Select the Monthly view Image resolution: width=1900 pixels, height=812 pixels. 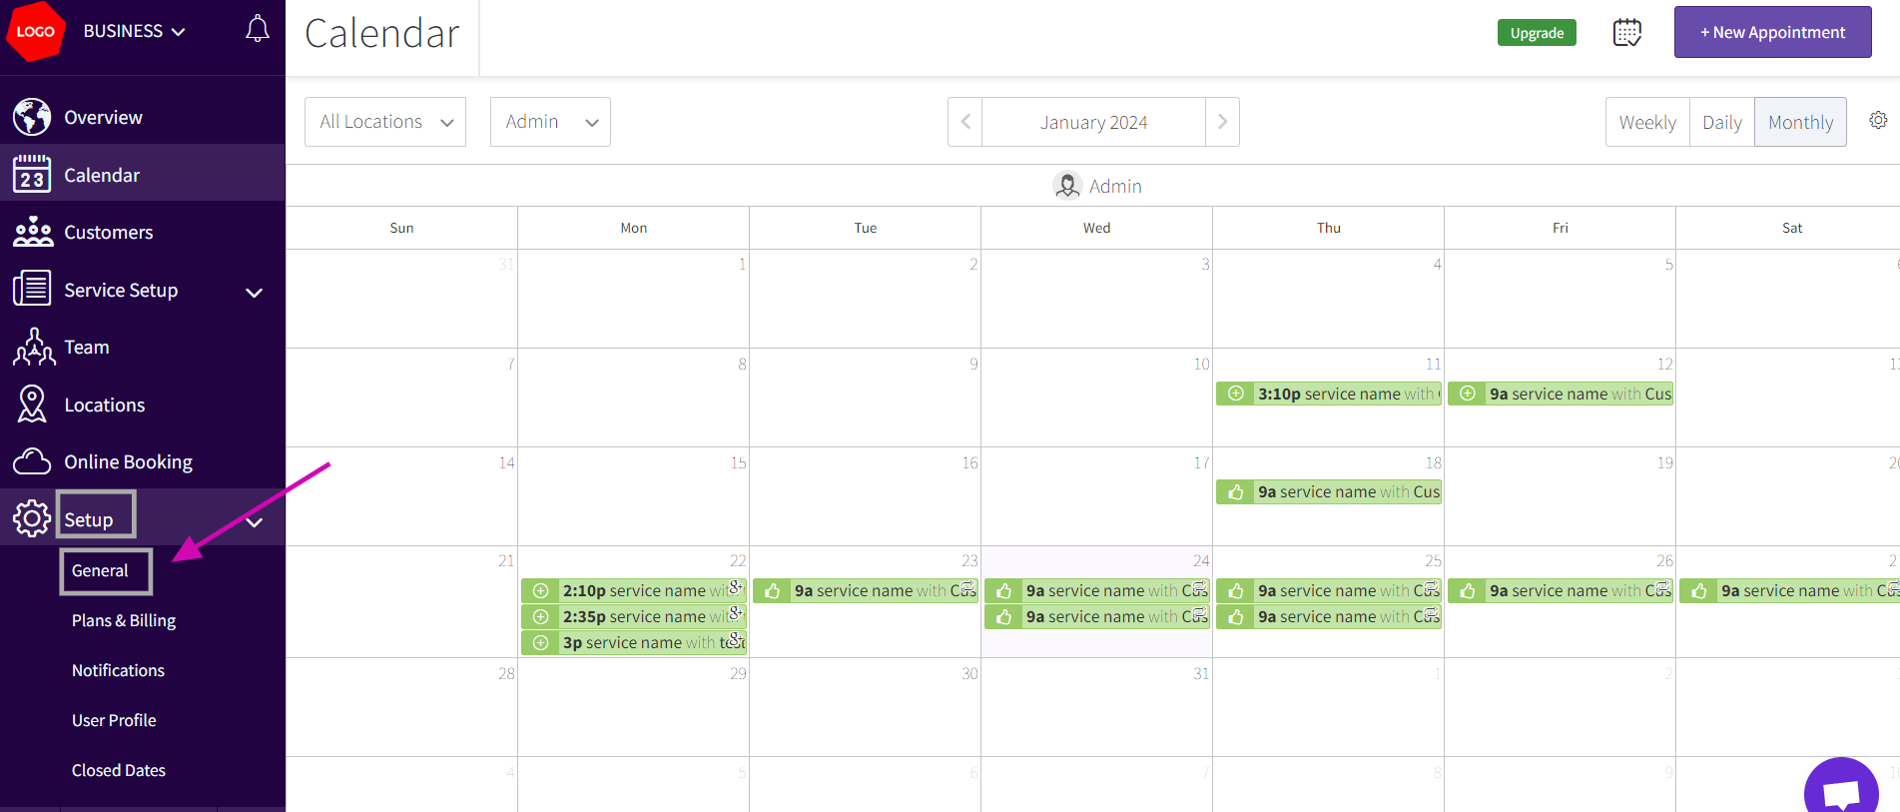[1800, 122]
